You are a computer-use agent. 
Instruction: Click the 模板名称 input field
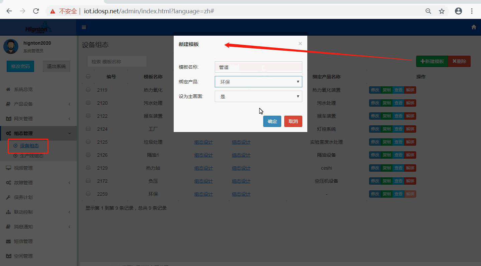coord(258,67)
